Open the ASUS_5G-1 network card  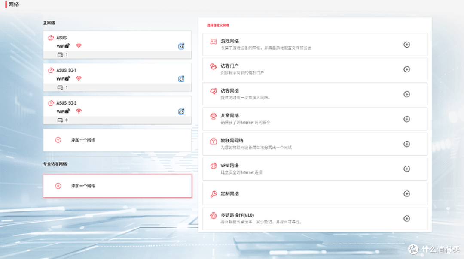(117, 77)
